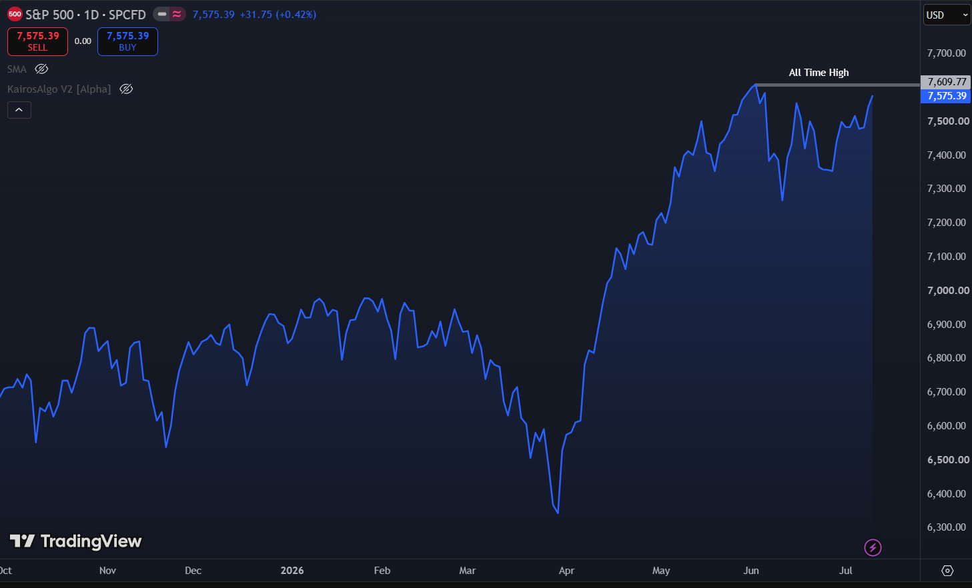Click the blue BUY 7,575.39 button

127,41
